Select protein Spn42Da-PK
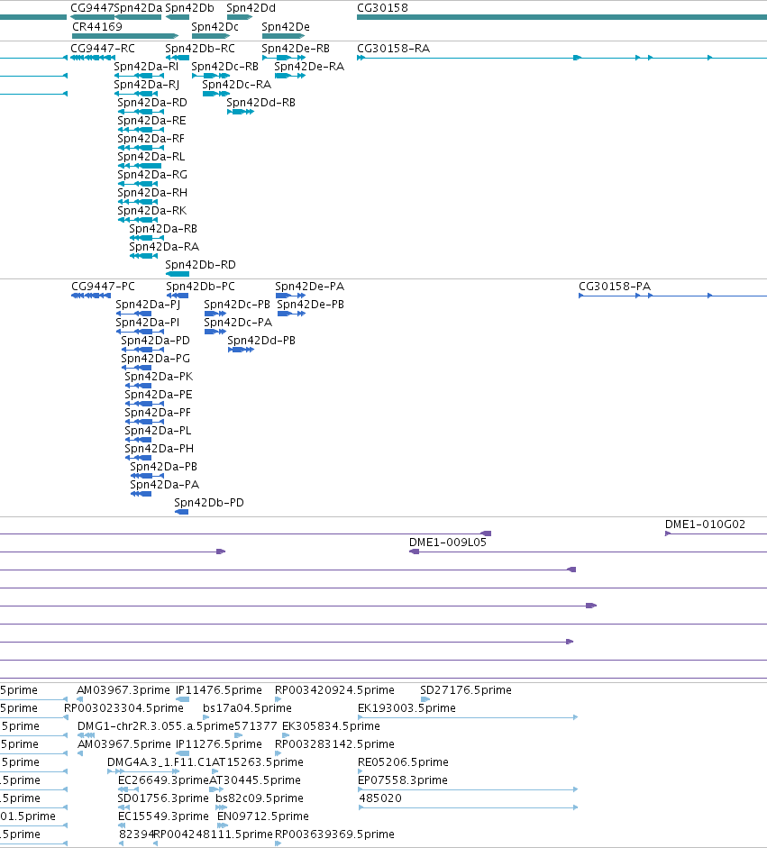This screenshot has height=848, width=767. tap(159, 377)
